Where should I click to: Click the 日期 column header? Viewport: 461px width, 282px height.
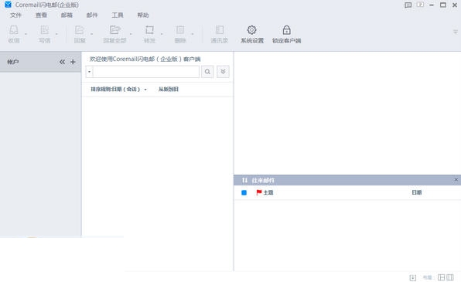[x=417, y=192]
